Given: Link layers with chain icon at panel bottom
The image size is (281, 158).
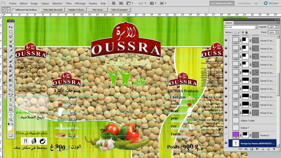Looking at the screenshot, I should coord(240,149).
